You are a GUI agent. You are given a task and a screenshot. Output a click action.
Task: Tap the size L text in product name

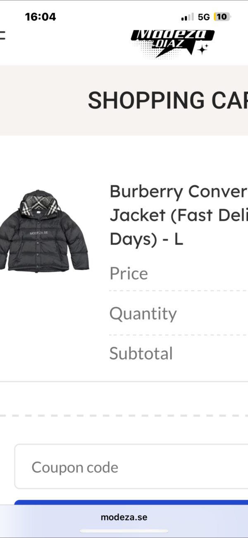click(x=178, y=239)
